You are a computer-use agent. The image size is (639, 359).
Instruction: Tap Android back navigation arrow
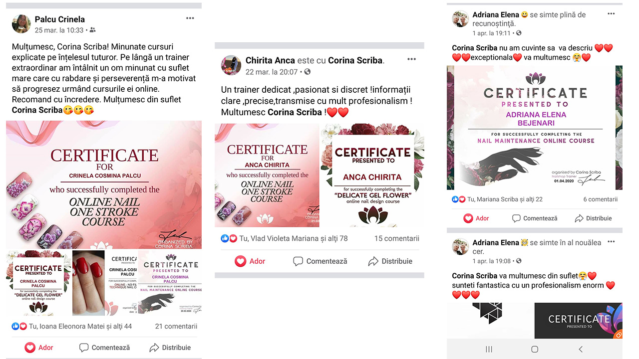(580, 349)
